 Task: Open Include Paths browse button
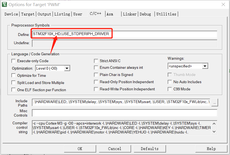[x=214, y=103]
